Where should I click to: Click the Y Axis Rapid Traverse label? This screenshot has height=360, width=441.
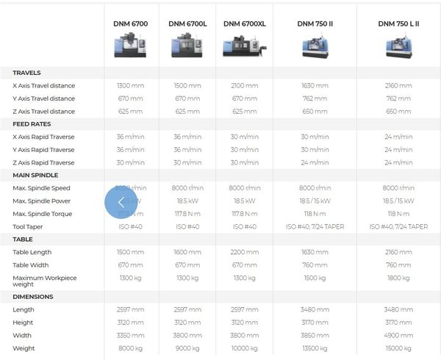43,150
